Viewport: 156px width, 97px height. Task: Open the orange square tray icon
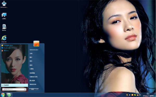click(x=132, y=95)
